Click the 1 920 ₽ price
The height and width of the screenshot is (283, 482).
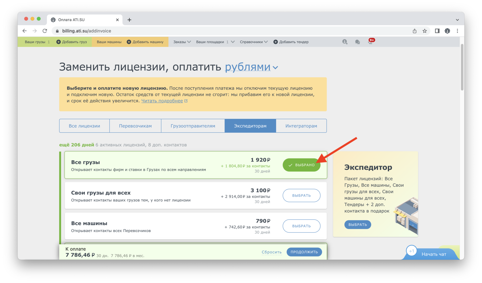260,160
